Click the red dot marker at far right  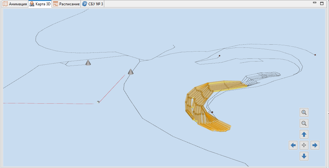pyautogui.click(x=315, y=55)
